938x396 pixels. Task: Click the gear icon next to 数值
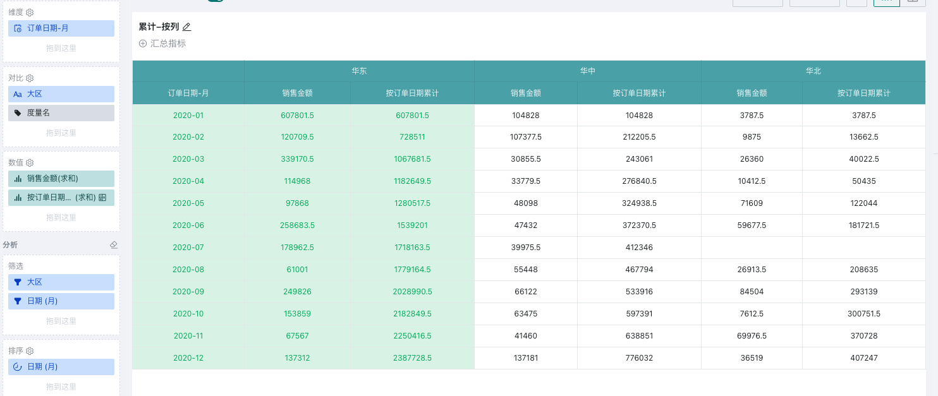click(30, 163)
